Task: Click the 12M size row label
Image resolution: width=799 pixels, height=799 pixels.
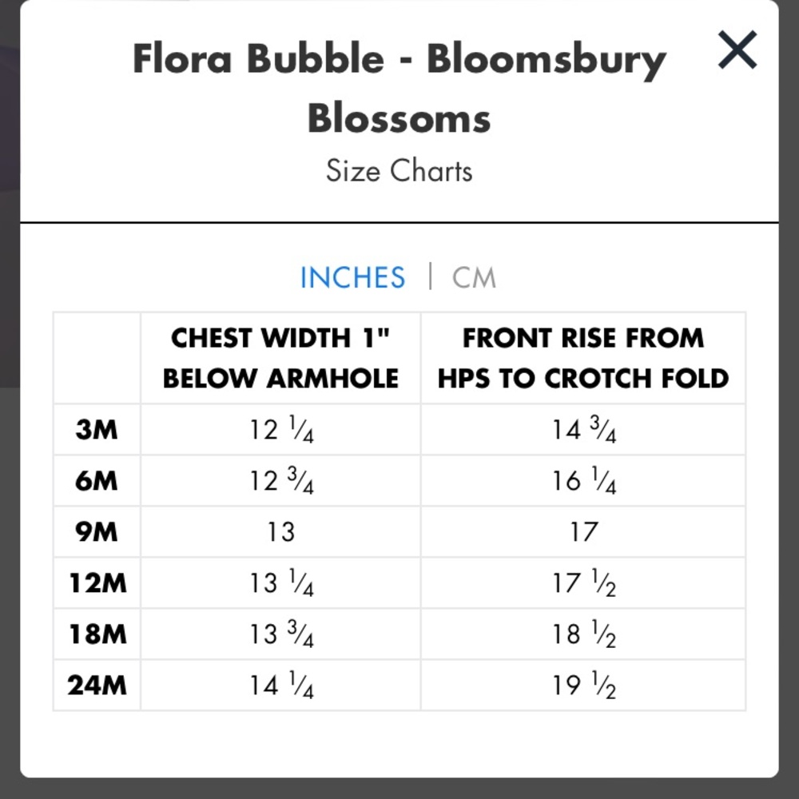Action: pyautogui.click(x=97, y=583)
